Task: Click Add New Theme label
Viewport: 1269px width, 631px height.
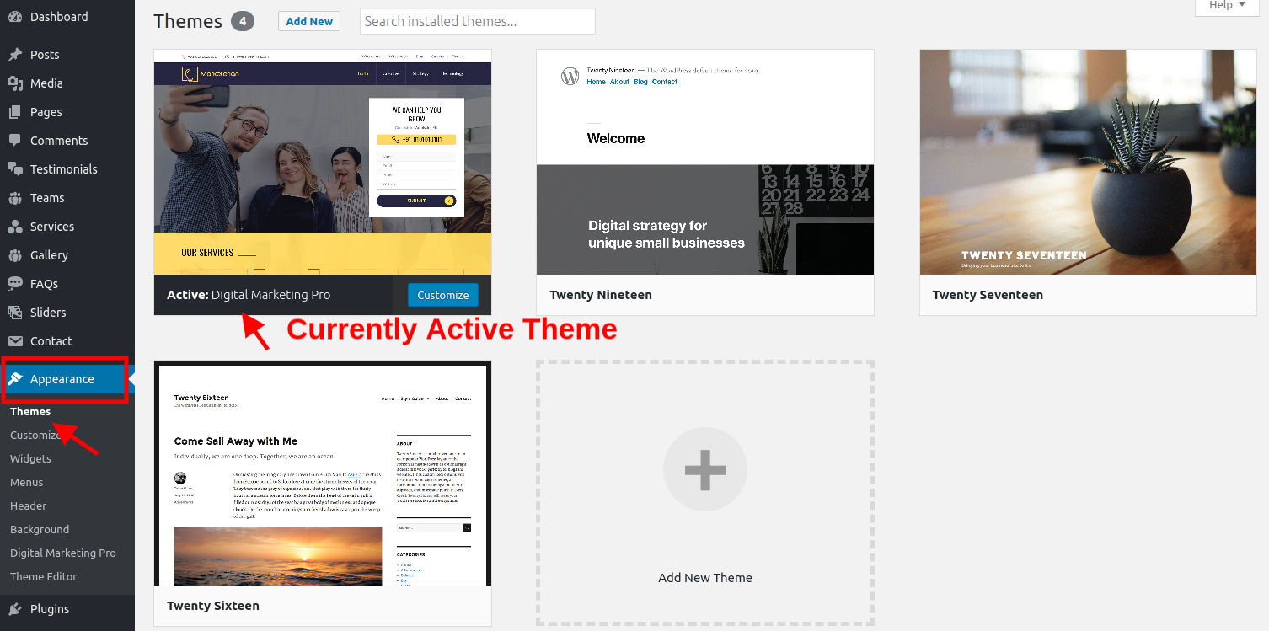Action: click(x=705, y=578)
